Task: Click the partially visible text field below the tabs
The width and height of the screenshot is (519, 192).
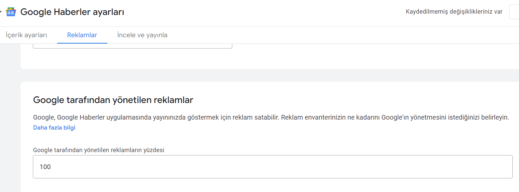Action: pyautogui.click(x=133, y=46)
